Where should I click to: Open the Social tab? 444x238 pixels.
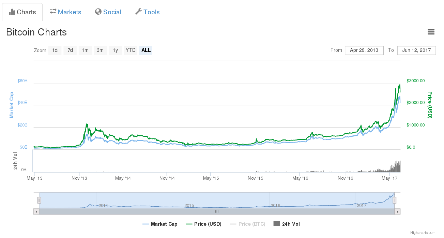[108, 12]
